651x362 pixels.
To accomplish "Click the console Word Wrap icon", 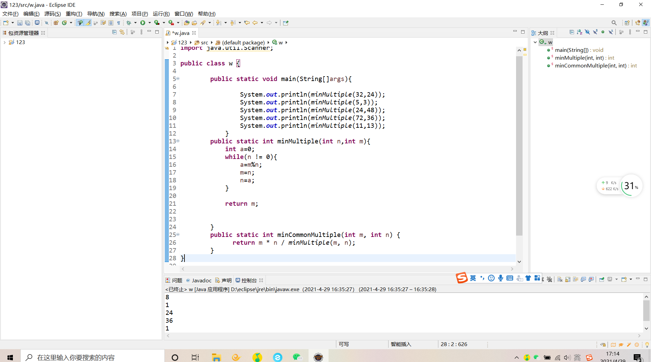I will pyautogui.click(x=575, y=279).
